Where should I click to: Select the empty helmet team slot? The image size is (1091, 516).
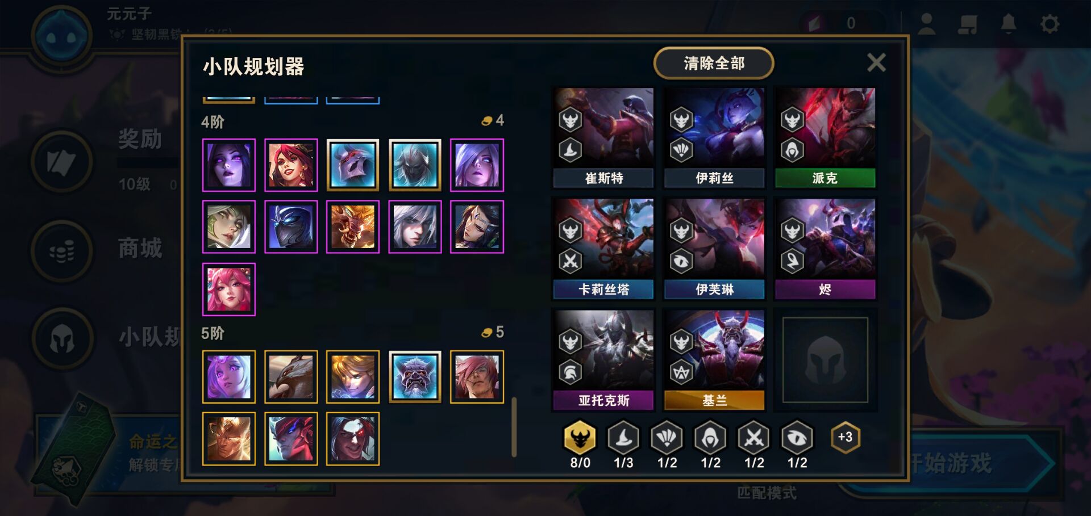825,360
